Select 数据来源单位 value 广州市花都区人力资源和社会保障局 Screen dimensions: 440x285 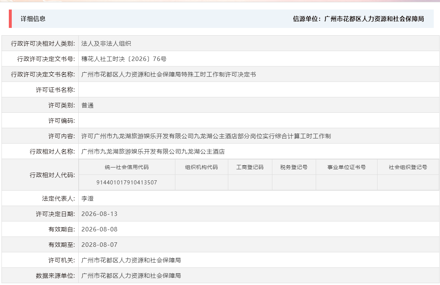click(131, 275)
